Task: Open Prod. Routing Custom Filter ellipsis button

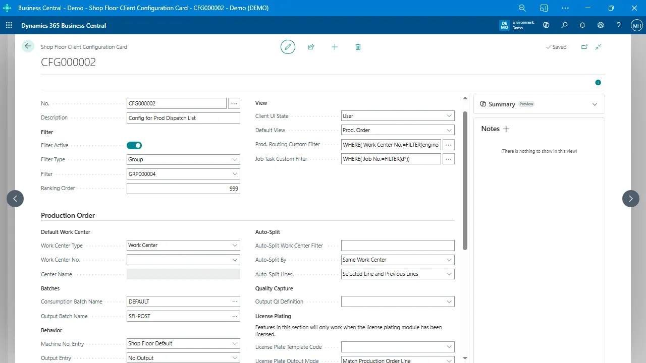Action: point(448,145)
